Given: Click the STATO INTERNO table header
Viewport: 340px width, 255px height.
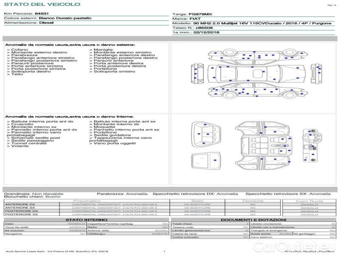Looking at the screenshot, I should (x=86, y=220).
